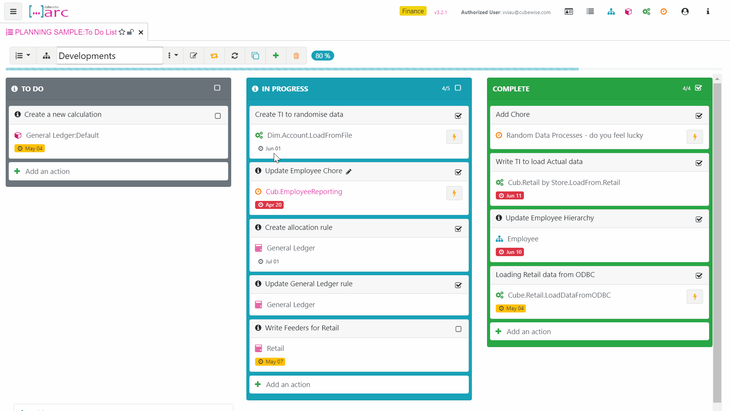The image size is (730, 411).
Task: Click the user profile icon top right
Action: pyautogui.click(x=685, y=12)
